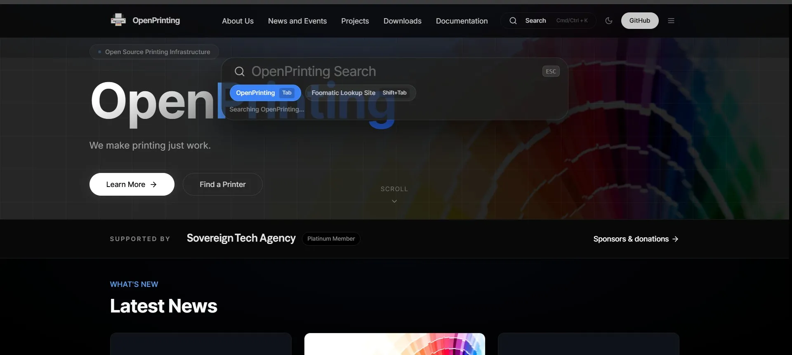Click the Latest News heading

[x=164, y=306]
